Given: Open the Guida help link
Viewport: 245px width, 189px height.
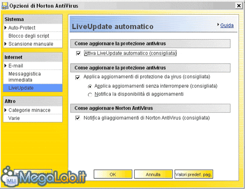Looking at the screenshot, I should 227,25.
